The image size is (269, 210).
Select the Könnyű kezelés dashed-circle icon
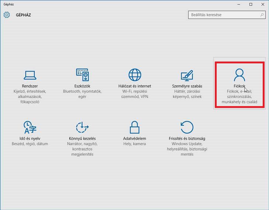(82, 127)
